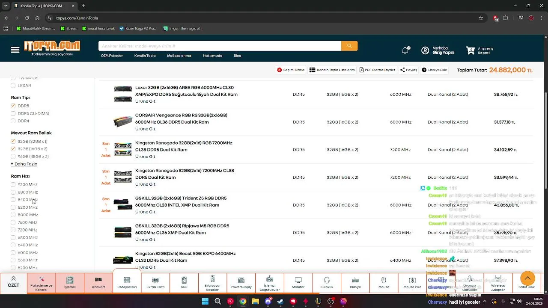The width and height of the screenshot is (548, 308).
Task: Select the Mouse component step
Action: pos(384,283)
